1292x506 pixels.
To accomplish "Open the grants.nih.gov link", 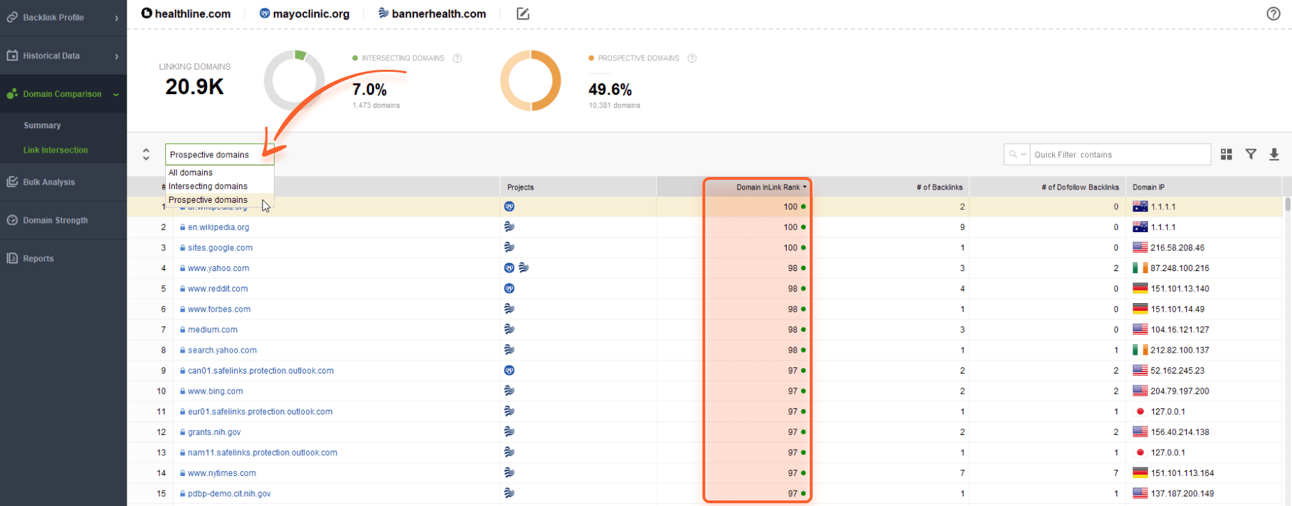I will click(214, 432).
